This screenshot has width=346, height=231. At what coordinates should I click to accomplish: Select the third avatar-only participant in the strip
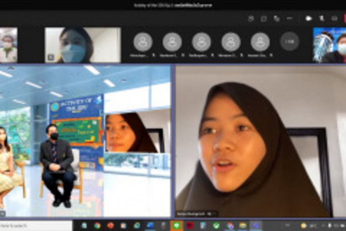(x=201, y=42)
